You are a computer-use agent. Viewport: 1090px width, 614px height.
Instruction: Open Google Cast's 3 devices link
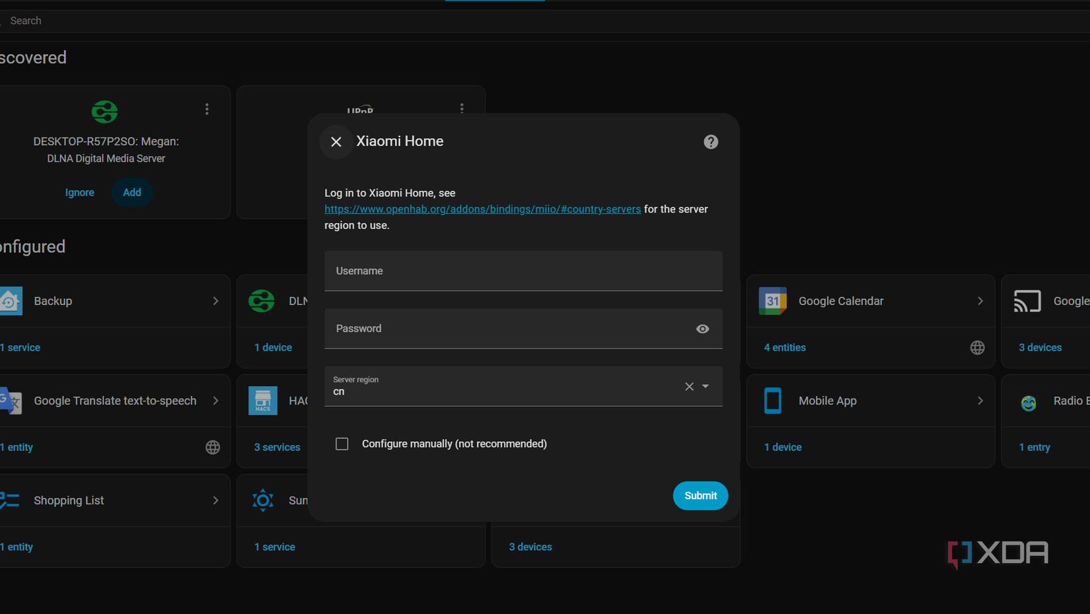1040,347
